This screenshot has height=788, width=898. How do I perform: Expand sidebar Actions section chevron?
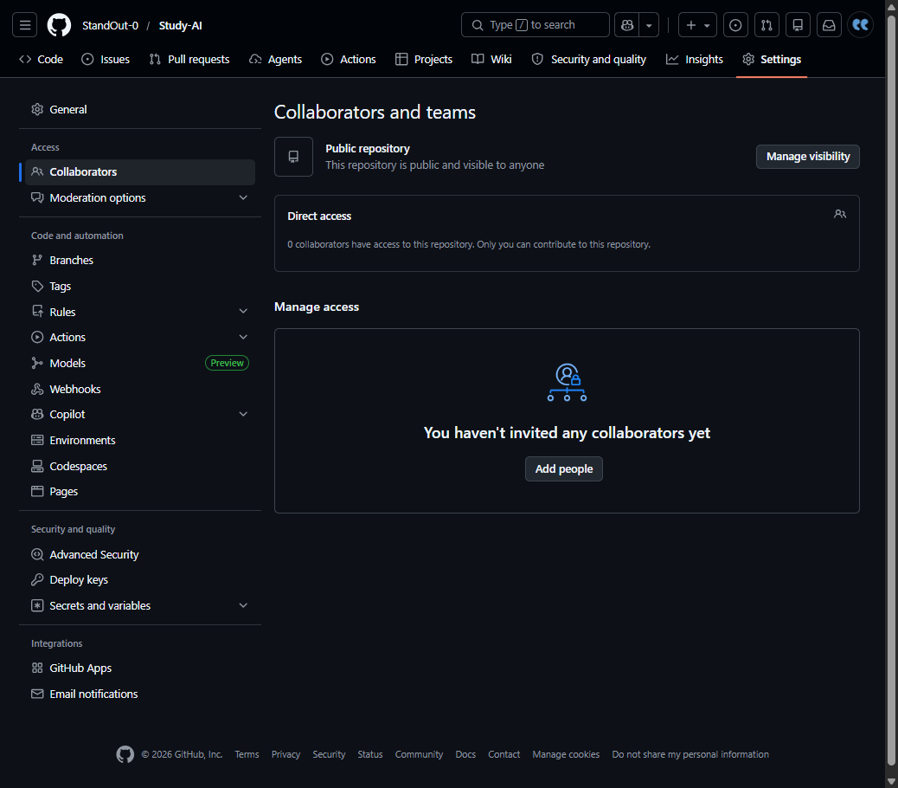coord(243,337)
